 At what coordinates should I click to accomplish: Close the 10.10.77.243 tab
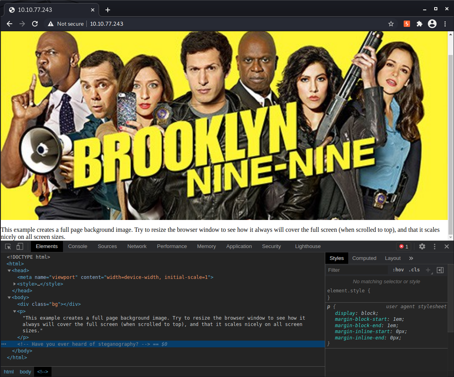click(93, 10)
